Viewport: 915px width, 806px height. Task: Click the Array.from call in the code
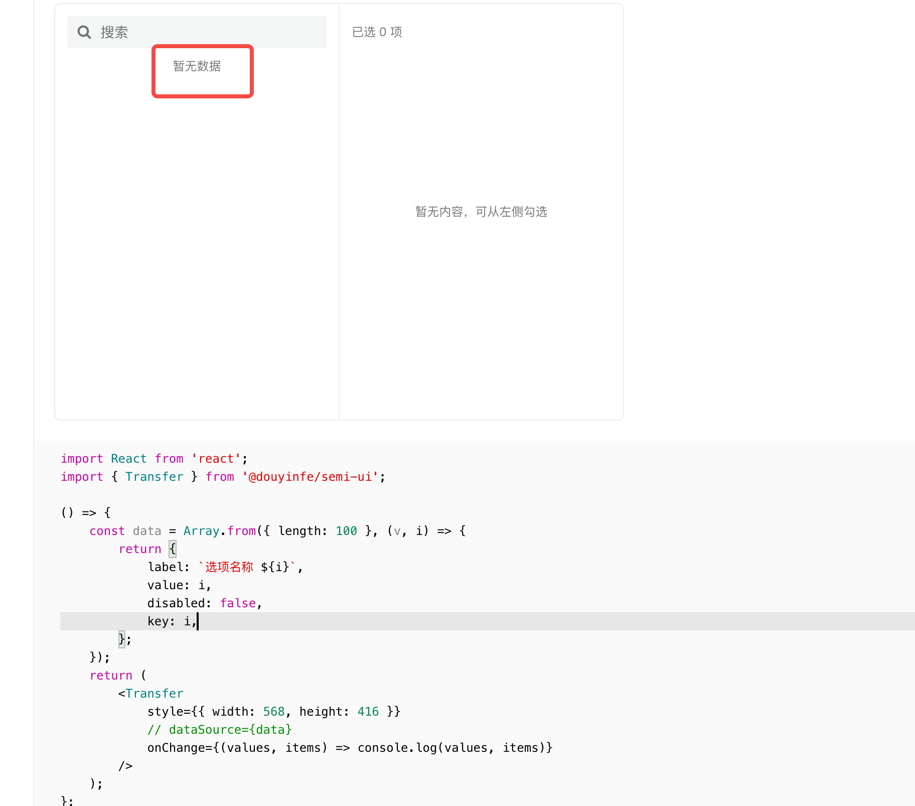219,530
